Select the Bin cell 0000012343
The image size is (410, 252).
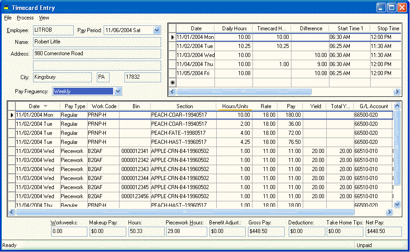click(134, 169)
